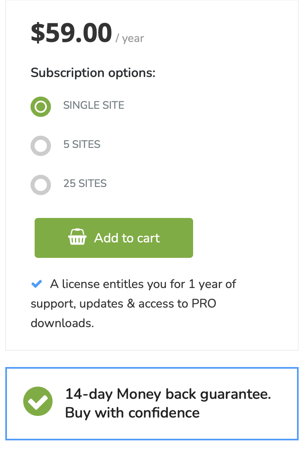Viewport: 308px width, 453px height.
Task: Click the Subscription options heading
Action: [93, 73]
